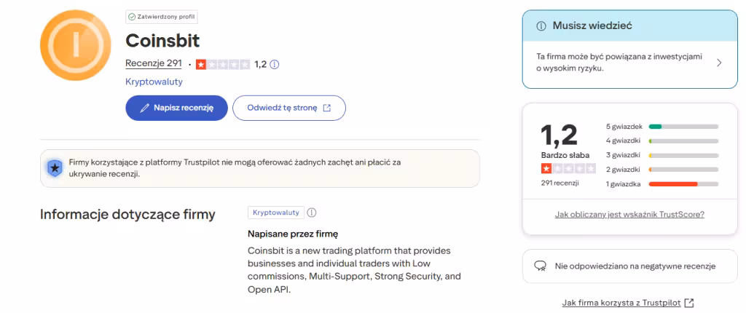The height and width of the screenshot is (313, 746).
Task: Click external icon beside Jak firma korzysta z Trustpilot
Action: 689,302
